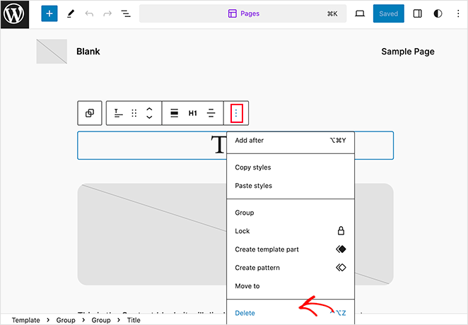Image resolution: width=468 pixels, height=325 pixels.
Task: Click Template in the breadcrumb bar
Action: (x=25, y=320)
